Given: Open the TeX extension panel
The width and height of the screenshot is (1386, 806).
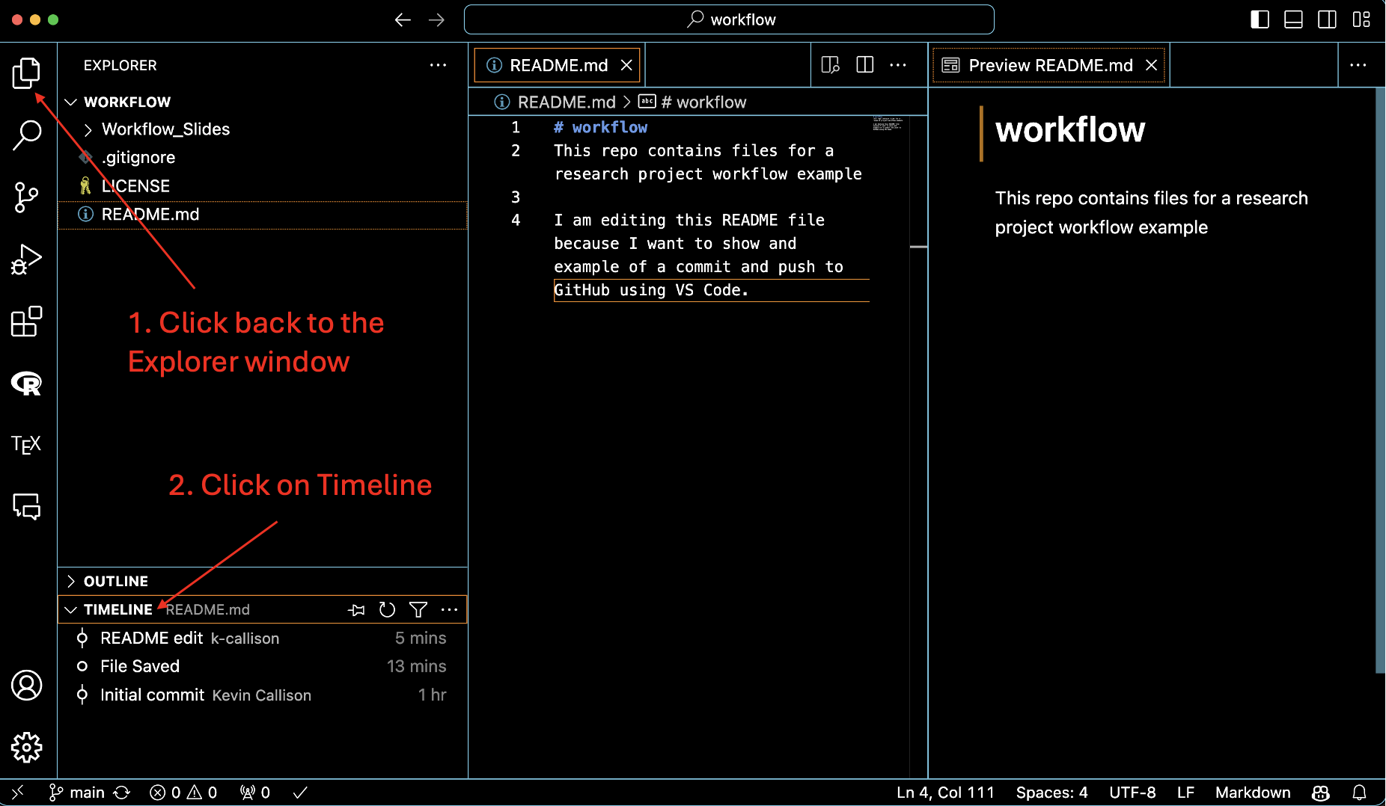Looking at the screenshot, I should coord(27,445).
